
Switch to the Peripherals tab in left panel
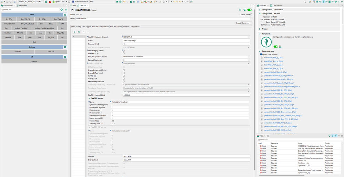[x=22, y=6]
